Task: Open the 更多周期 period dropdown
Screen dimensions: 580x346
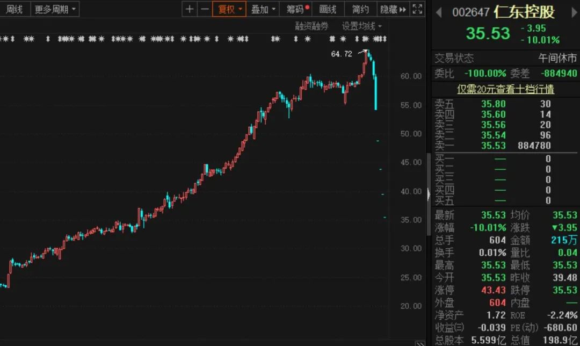Action: (x=55, y=9)
